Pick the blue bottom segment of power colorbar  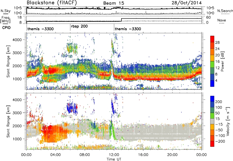tap(212, 84)
